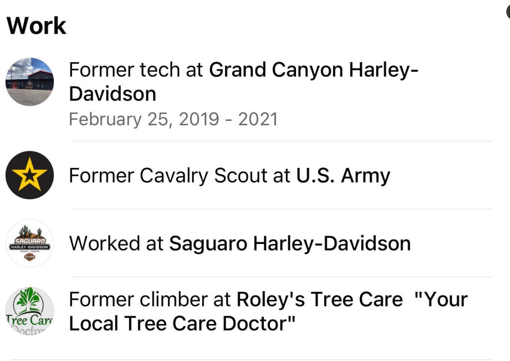510x361 pixels.
Task: Click the February 25, 2019 date text
Action: (x=173, y=119)
